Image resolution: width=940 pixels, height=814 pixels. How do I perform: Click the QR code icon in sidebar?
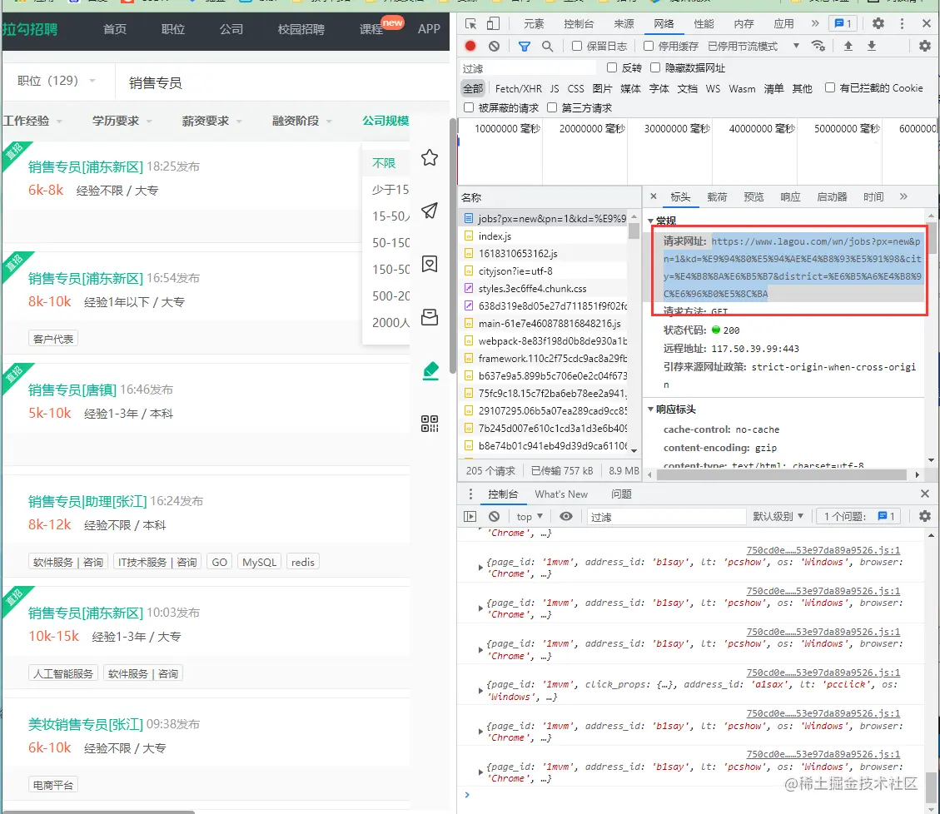(x=430, y=424)
